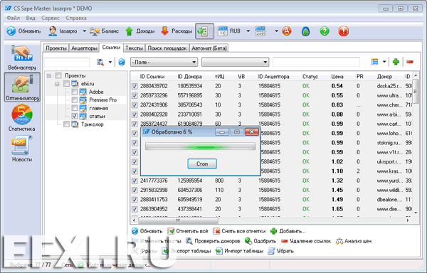The height and width of the screenshot is (273, 427).
Task: Click Отметить всё below the table
Action: 187,231
